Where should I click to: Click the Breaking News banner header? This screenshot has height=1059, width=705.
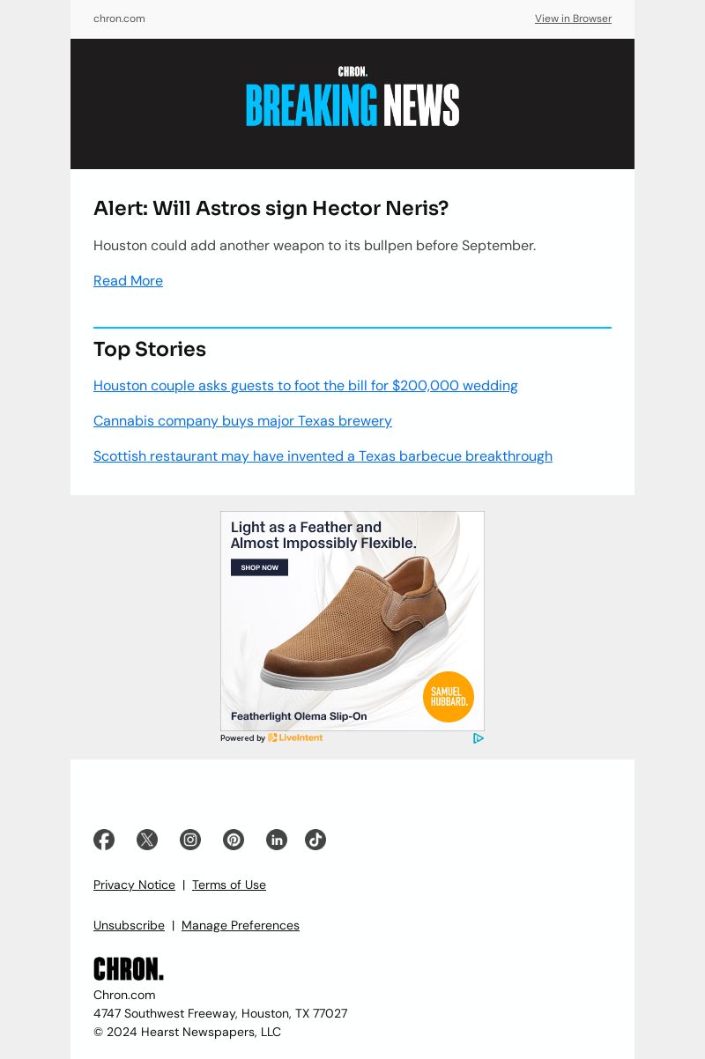click(x=352, y=104)
